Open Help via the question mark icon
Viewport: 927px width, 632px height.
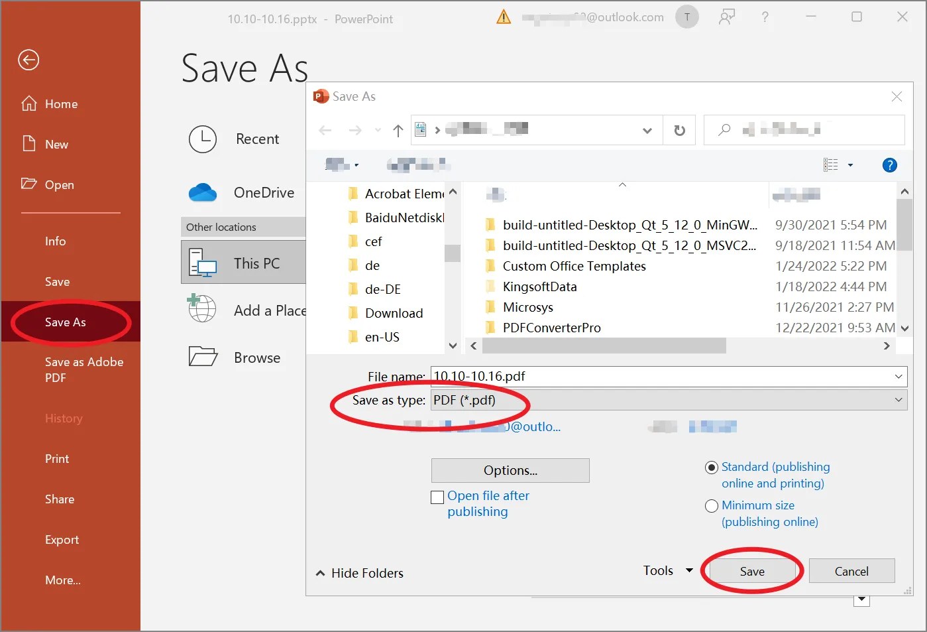coord(890,165)
